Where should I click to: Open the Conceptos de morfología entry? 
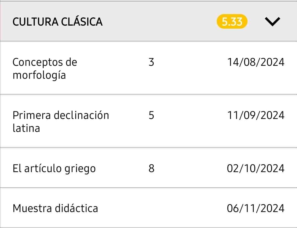[x=45, y=68]
